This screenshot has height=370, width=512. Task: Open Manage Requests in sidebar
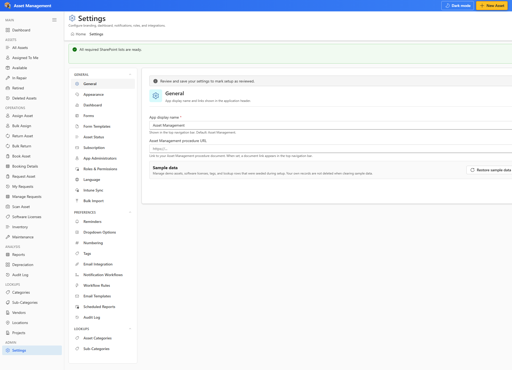[x=32, y=197]
